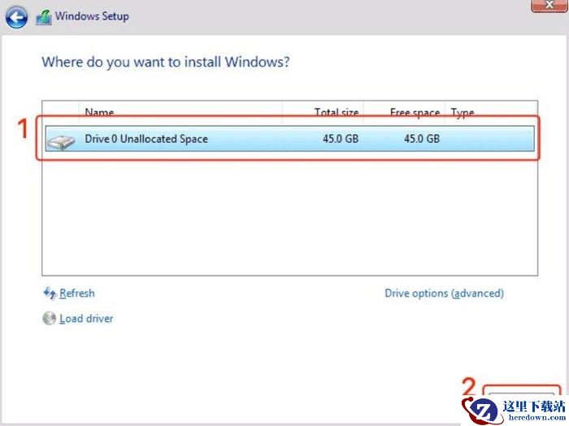Click the Free space column header
Viewport: 569px width, 426px height.
404,112
